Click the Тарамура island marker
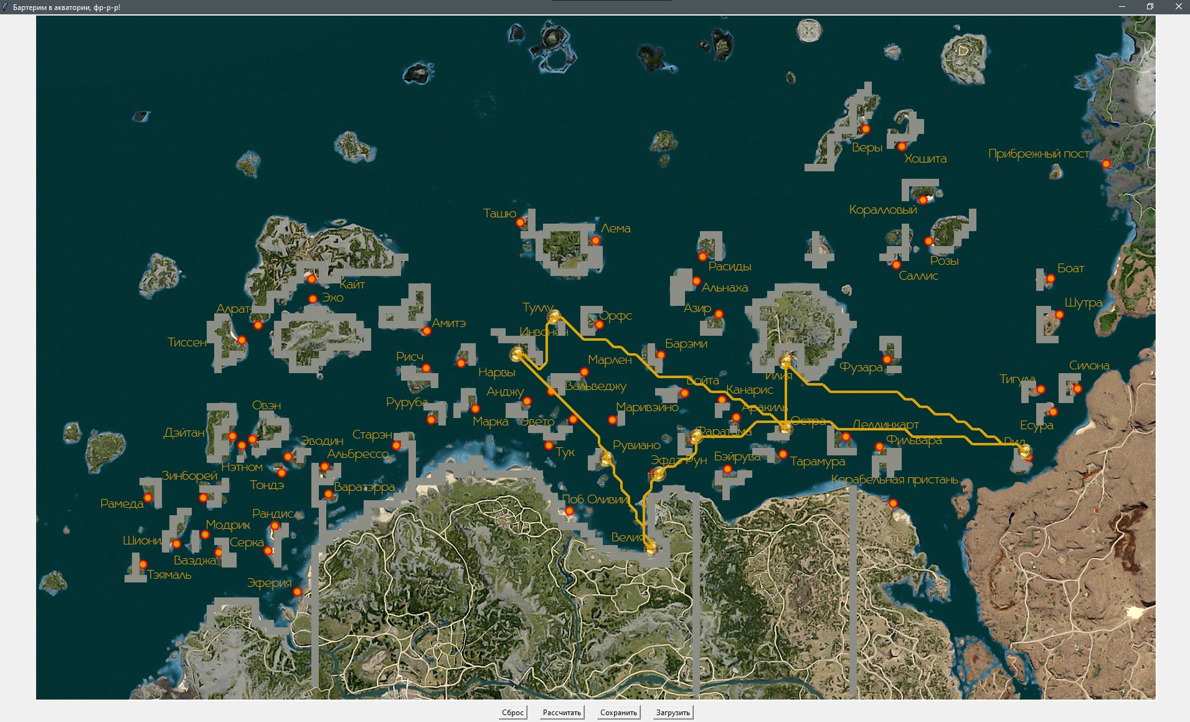 [x=783, y=454]
